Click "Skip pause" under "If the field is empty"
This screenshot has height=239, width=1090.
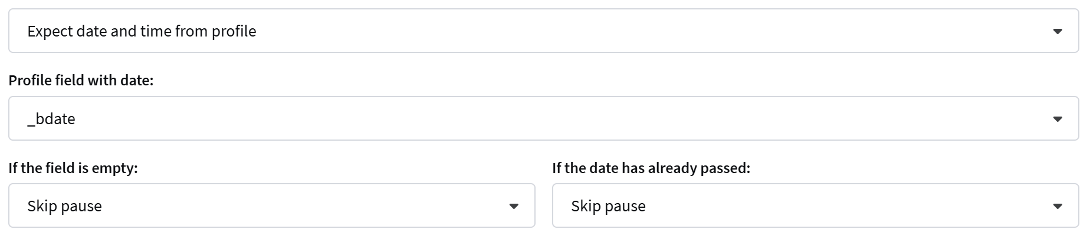tap(65, 206)
